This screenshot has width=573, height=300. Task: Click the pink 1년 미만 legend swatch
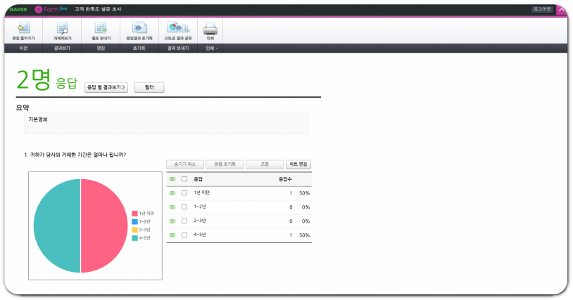134,214
